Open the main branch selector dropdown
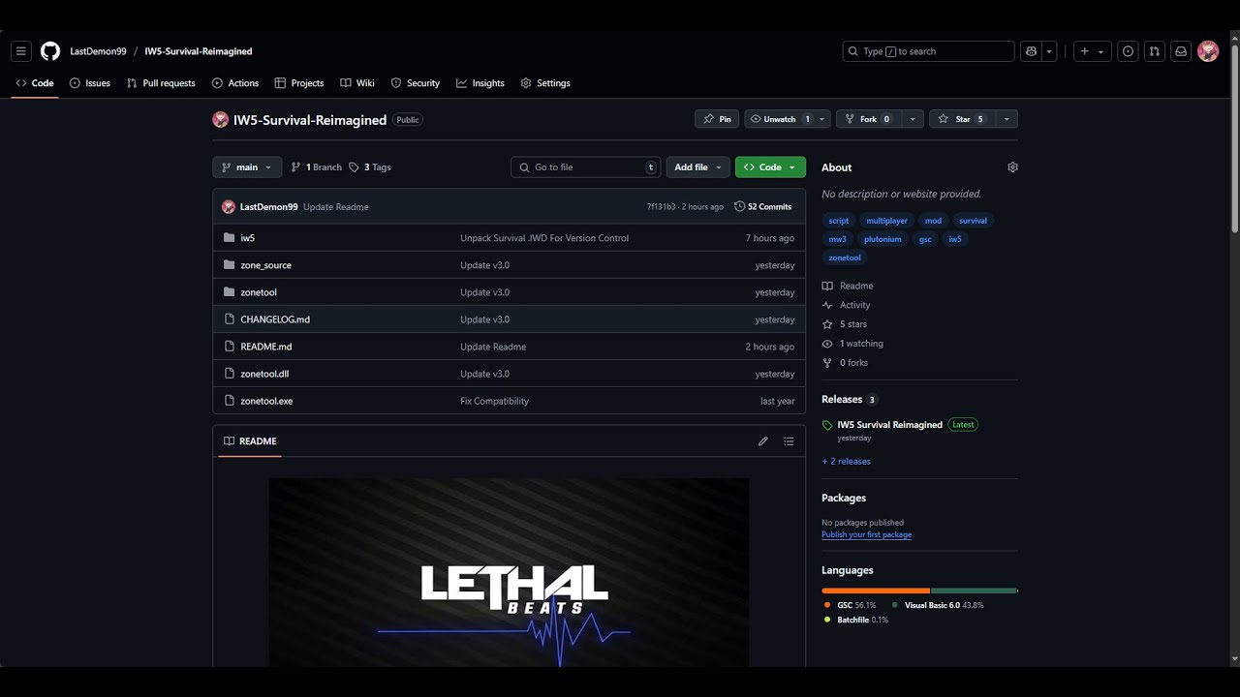This screenshot has height=697, width=1240. click(x=247, y=167)
